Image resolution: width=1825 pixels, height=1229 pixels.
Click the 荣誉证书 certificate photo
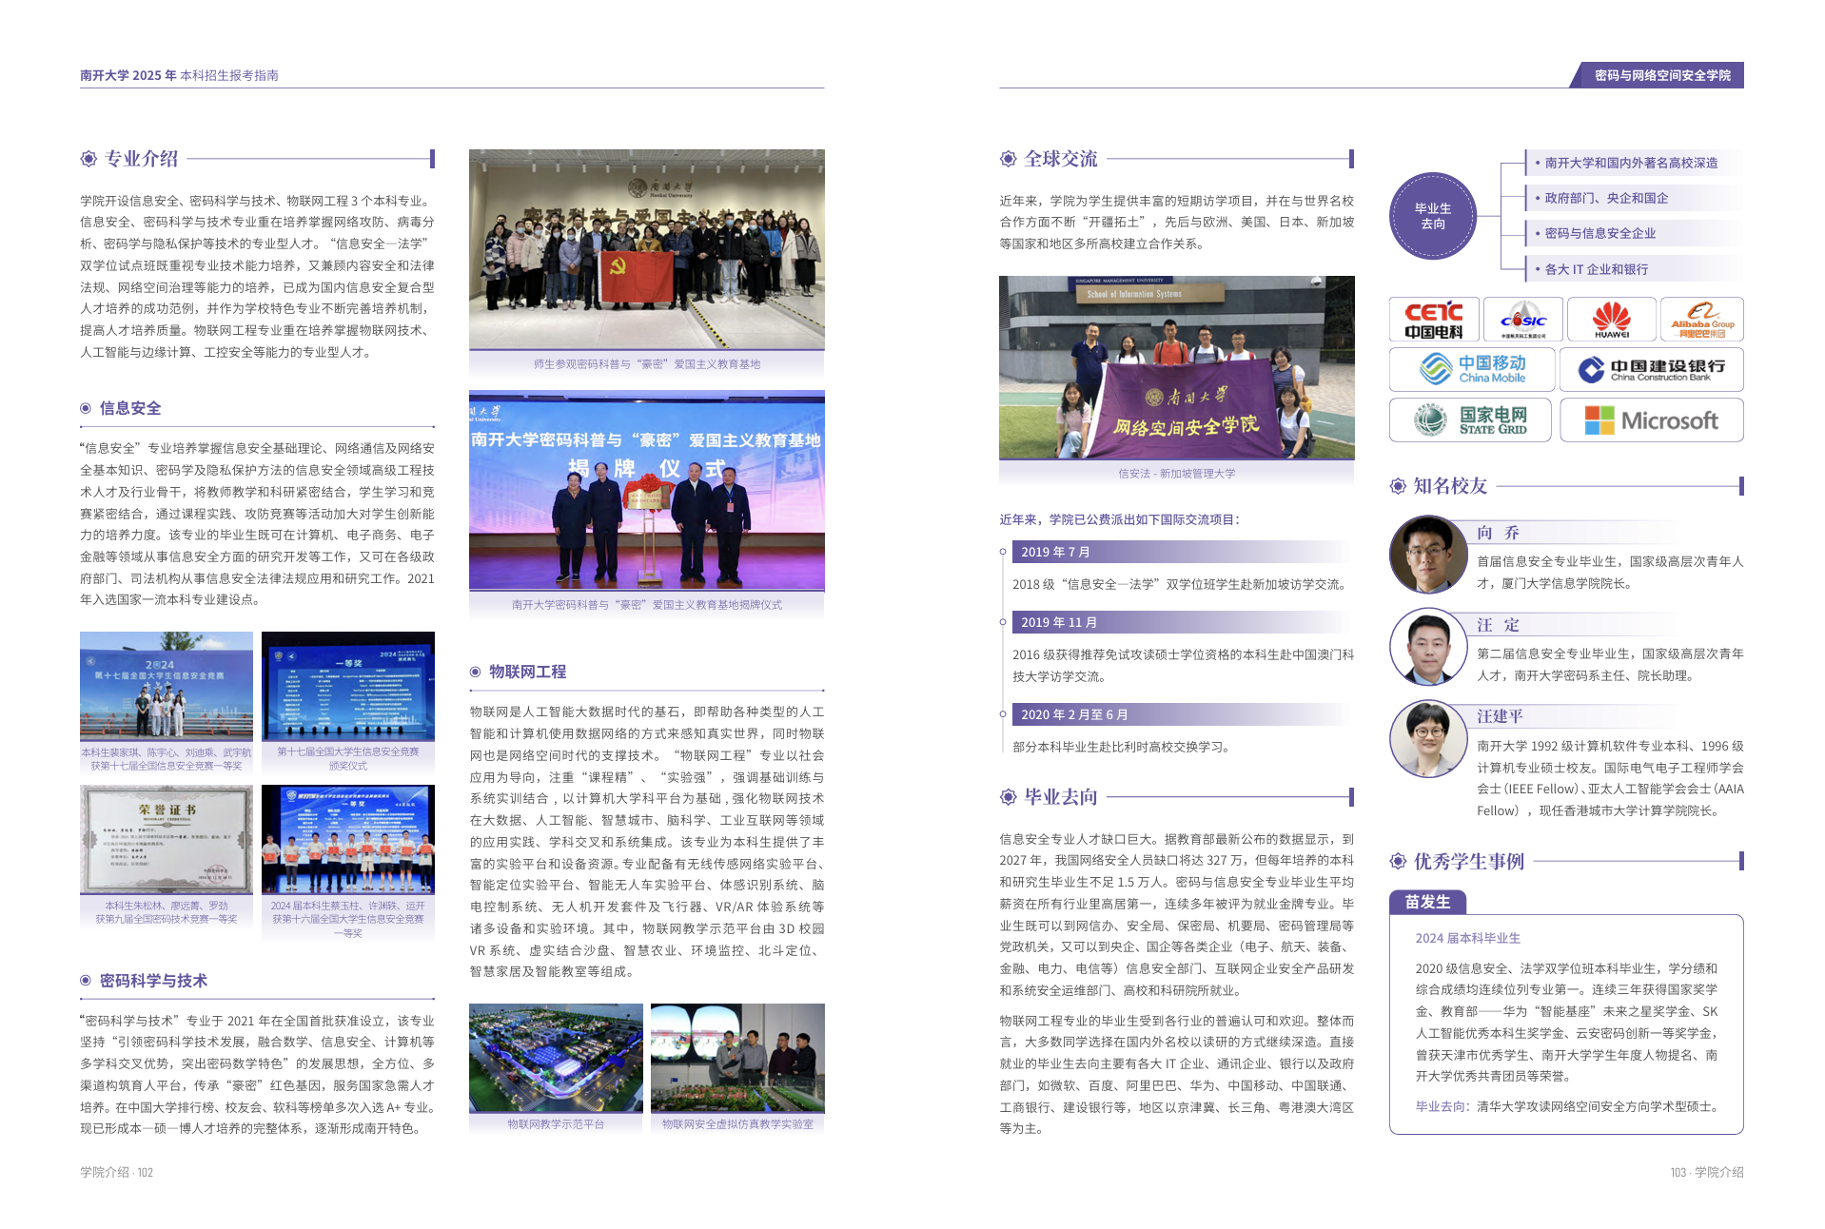(x=167, y=839)
